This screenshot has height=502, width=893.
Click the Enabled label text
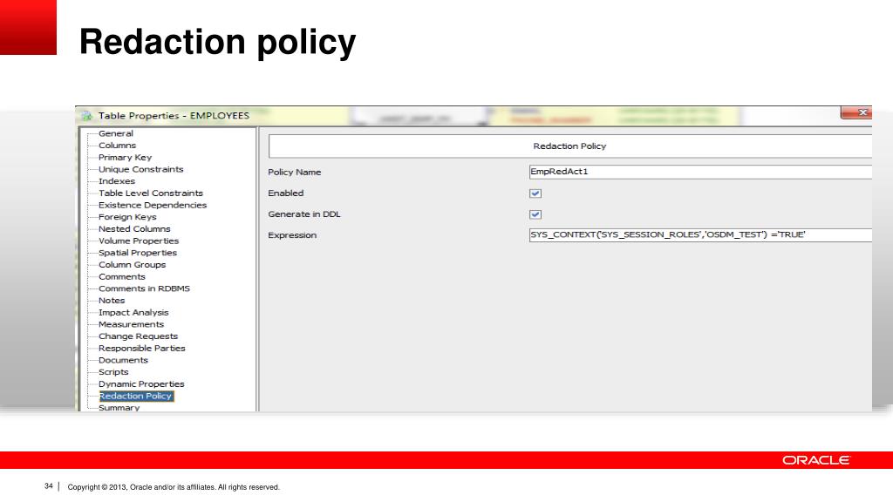pos(286,193)
